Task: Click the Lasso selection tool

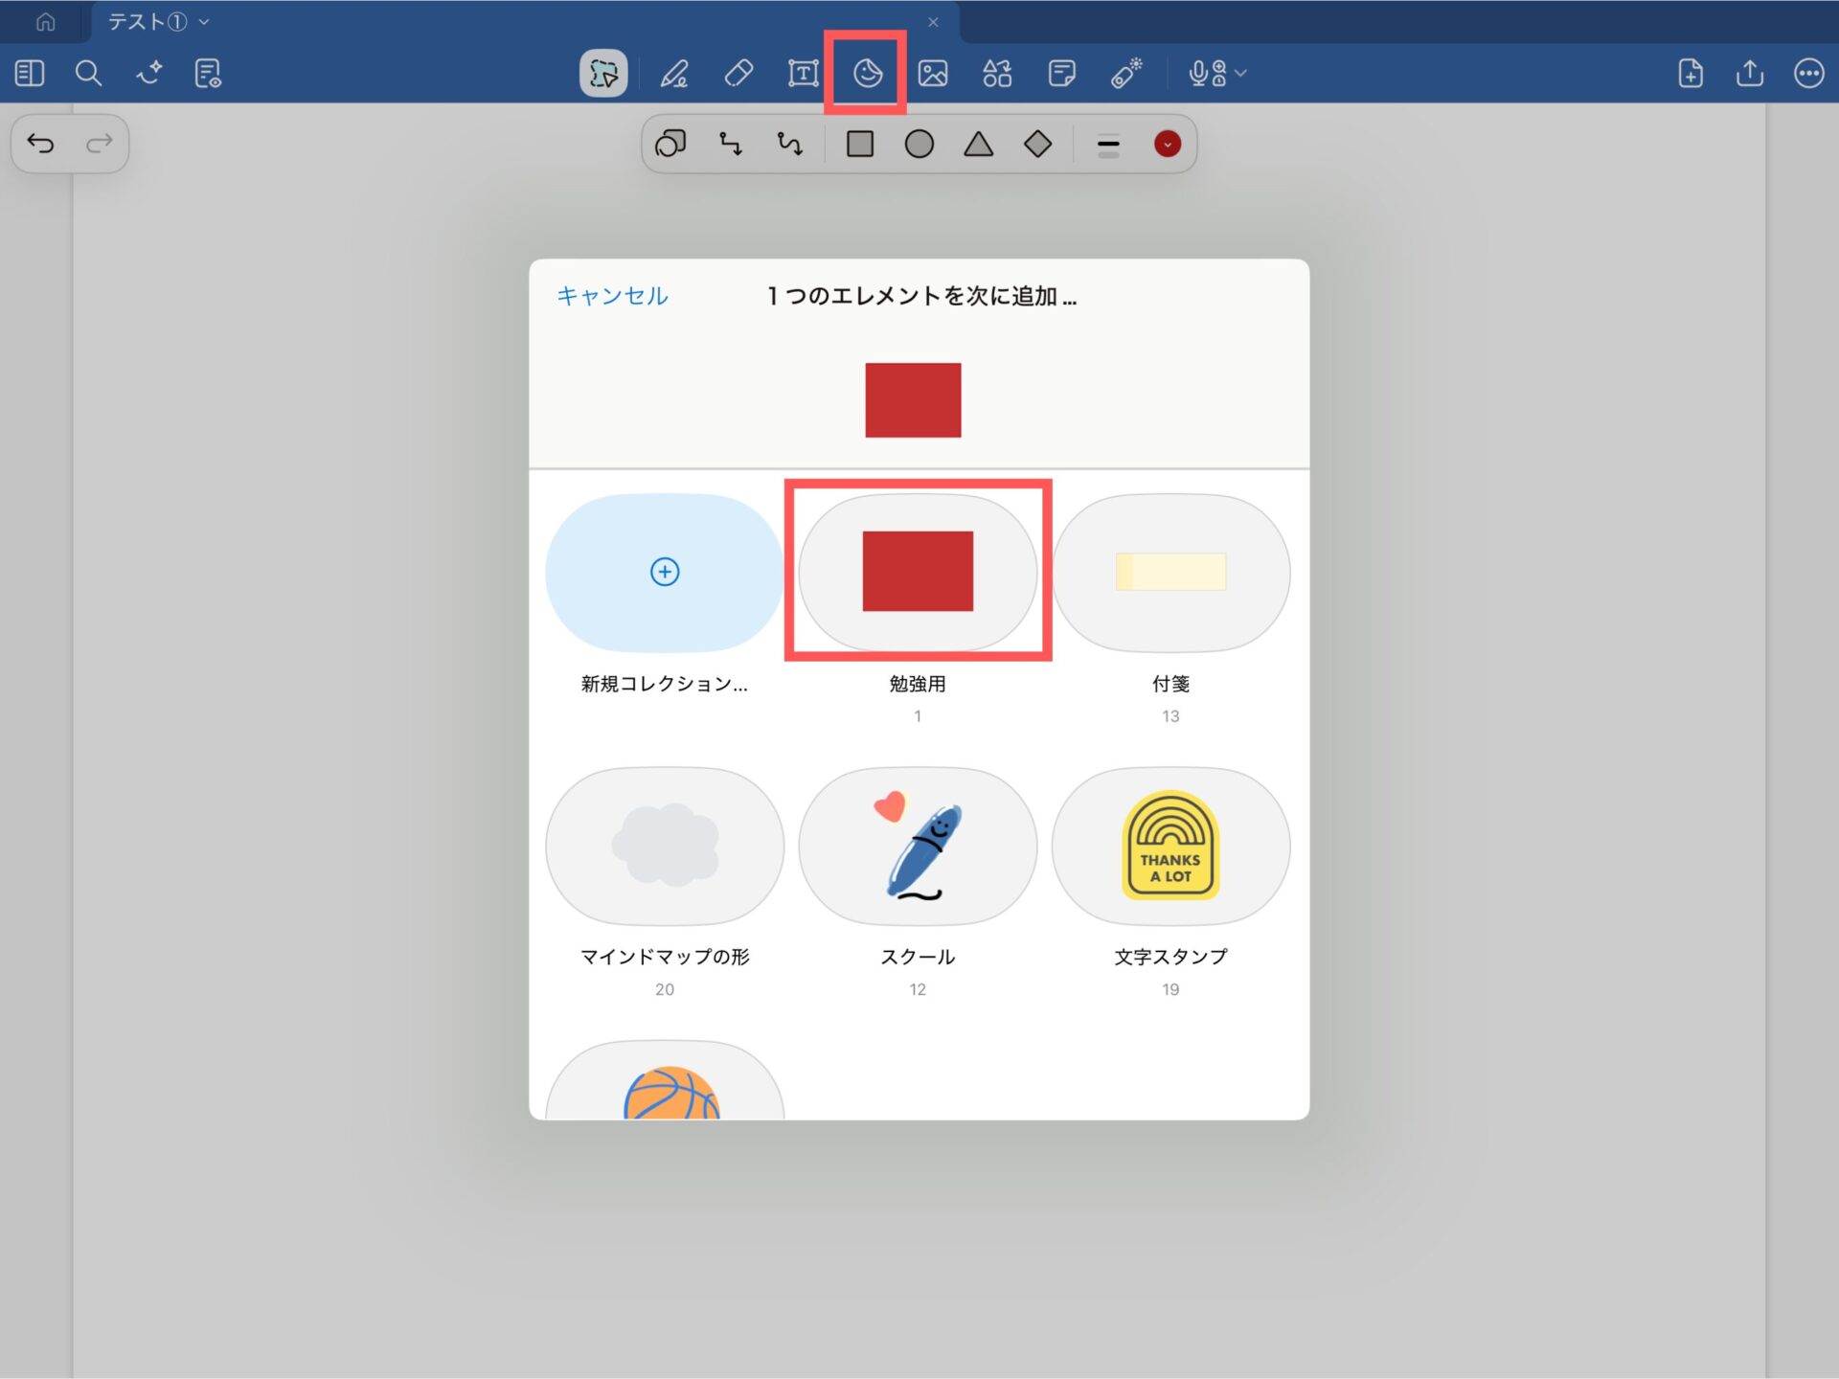Action: pos(603,74)
